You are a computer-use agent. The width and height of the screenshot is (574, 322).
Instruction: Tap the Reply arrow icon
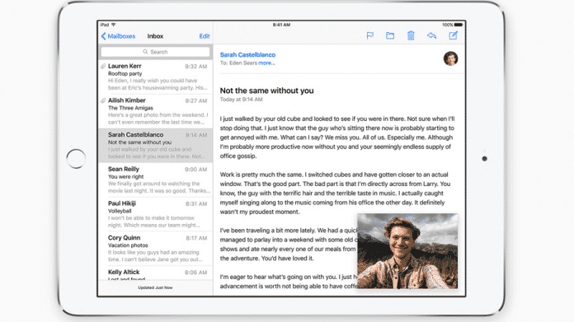pos(431,35)
